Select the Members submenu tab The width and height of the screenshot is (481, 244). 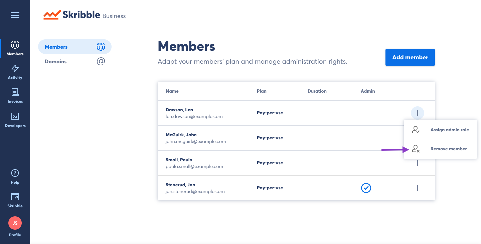[x=75, y=47]
